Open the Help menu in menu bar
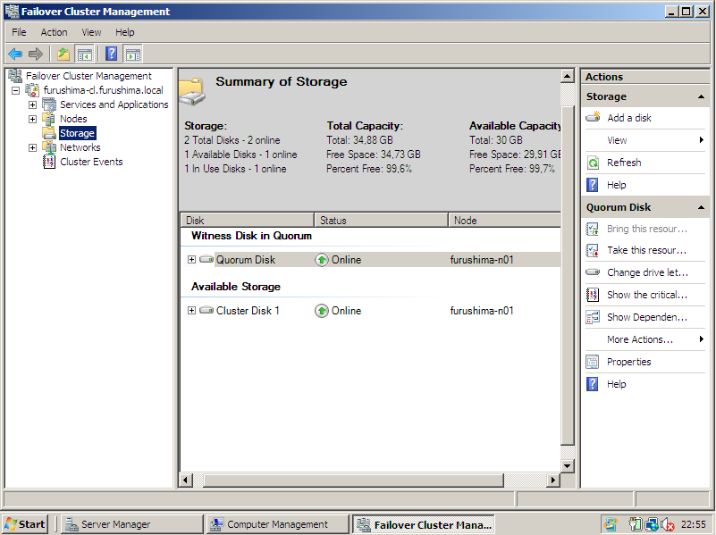This screenshot has height=535, width=716. tap(124, 32)
